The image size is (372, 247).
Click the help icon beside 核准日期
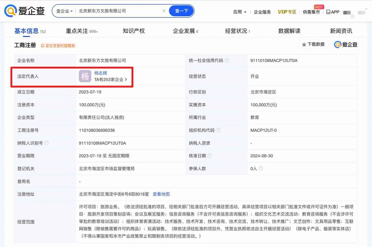[210, 156]
